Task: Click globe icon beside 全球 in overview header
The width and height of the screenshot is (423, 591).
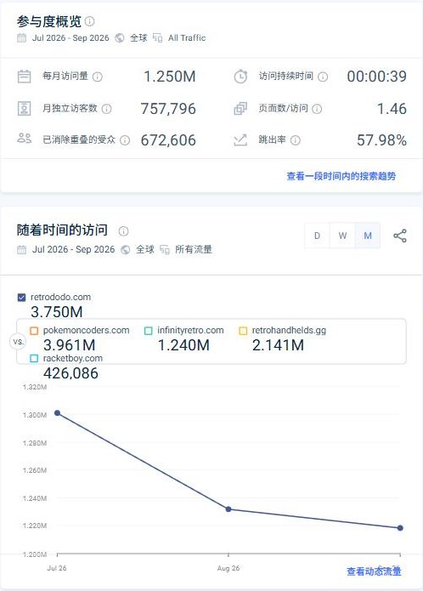Action: click(120, 38)
